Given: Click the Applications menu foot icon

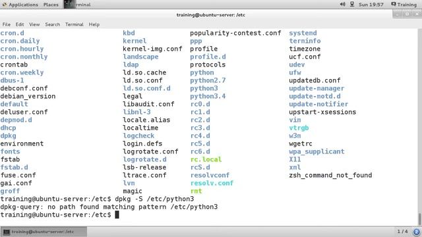Looking at the screenshot, I should [5, 5].
